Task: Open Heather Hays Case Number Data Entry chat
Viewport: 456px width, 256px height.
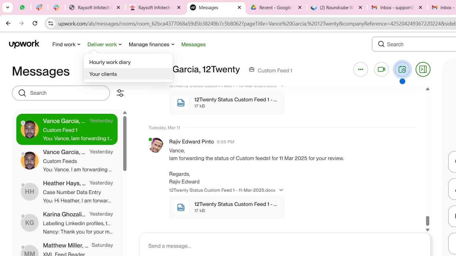Action: (67, 192)
